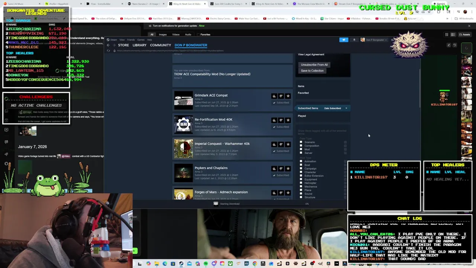Image resolution: width=476 pixels, height=268 pixels.
Task: Open Steam app in Windows taskbar
Action: pos(181,264)
